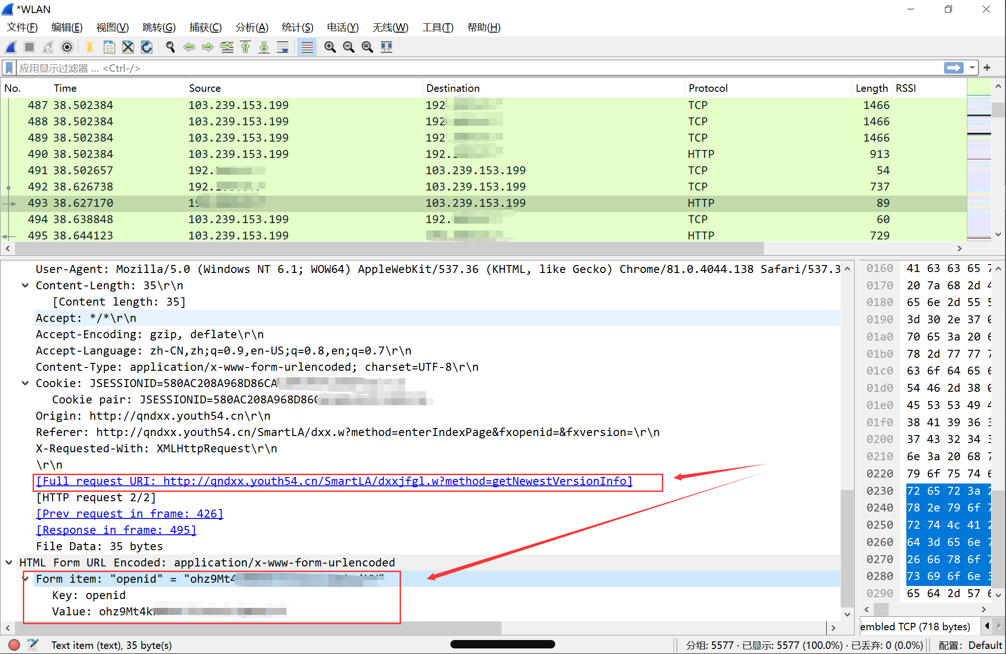Open capture options gear icon

coord(67,47)
